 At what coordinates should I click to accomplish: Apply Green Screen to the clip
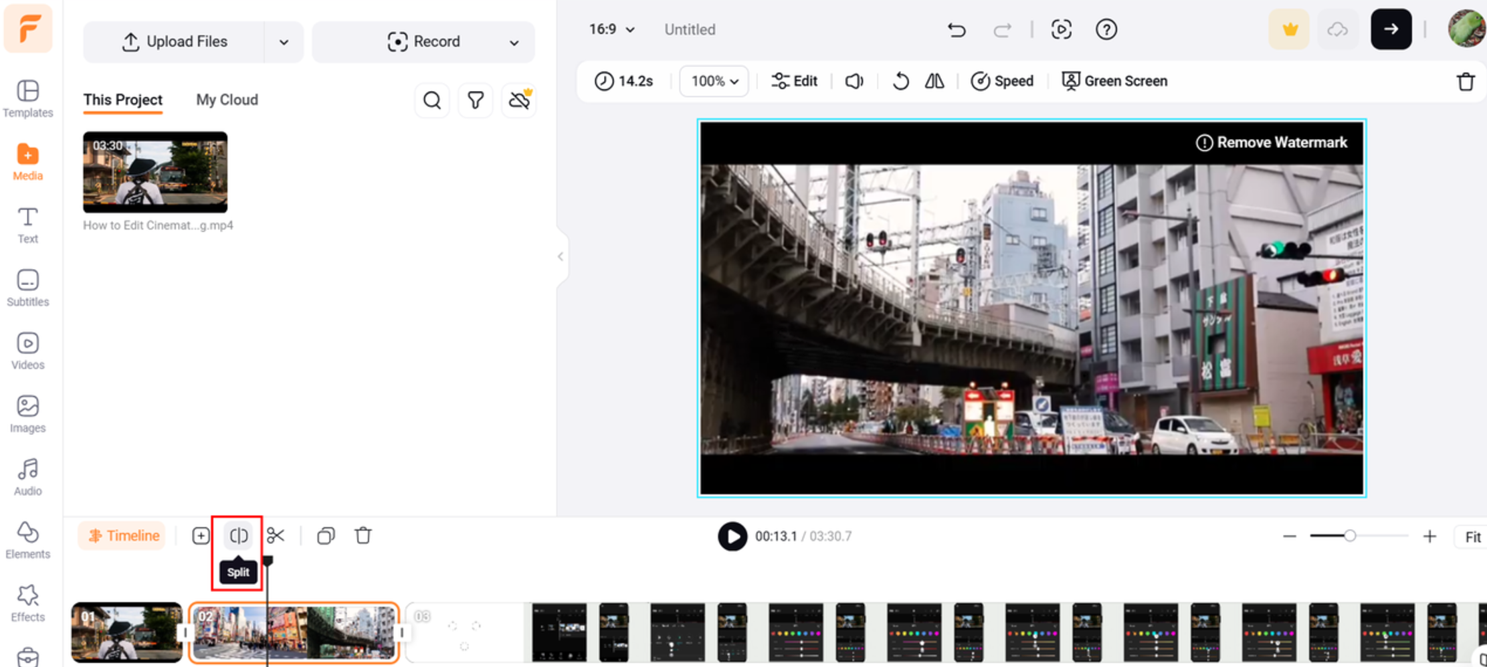click(x=1114, y=81)
